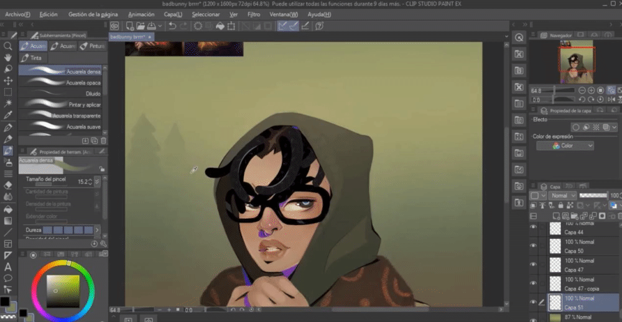
Task: Select the Hand move canvas tool
Action: pos(8,57)
